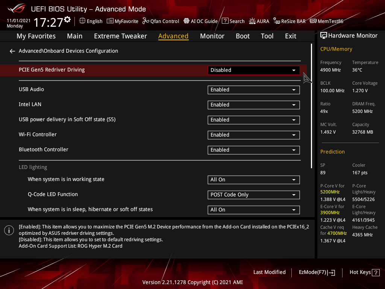Launch the MemTest86 icon

pyautogui.click(x=313, y=21)
